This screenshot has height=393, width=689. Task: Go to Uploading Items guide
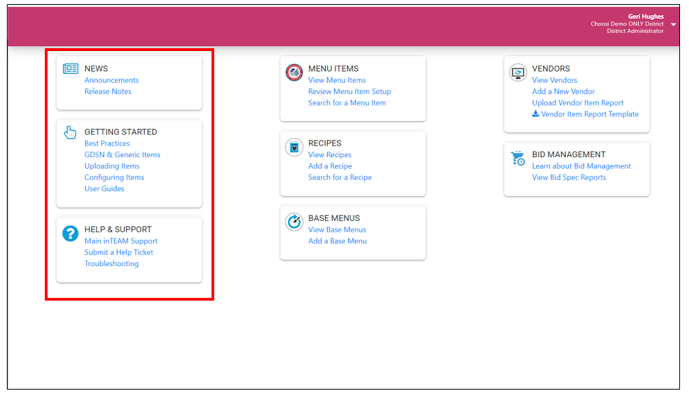(112, 166)
